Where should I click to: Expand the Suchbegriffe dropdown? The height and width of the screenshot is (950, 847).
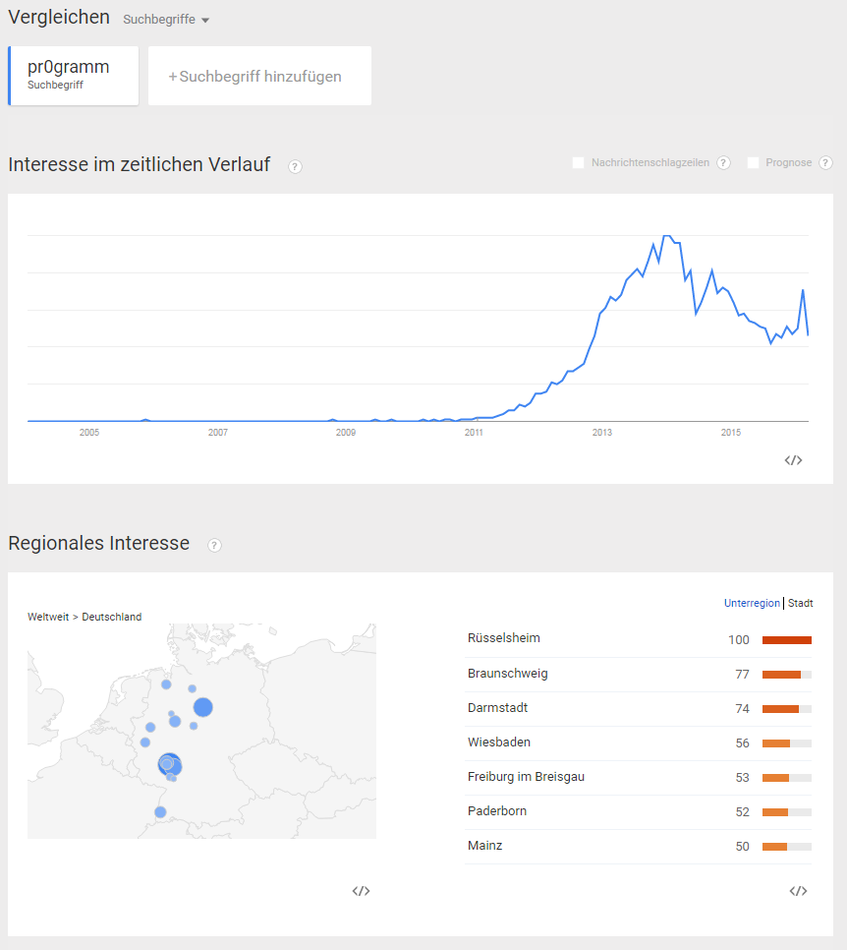click(x=166, y=20)
